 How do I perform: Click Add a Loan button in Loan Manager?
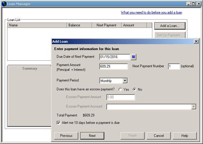pyautogui.click(x=170, y=26)
